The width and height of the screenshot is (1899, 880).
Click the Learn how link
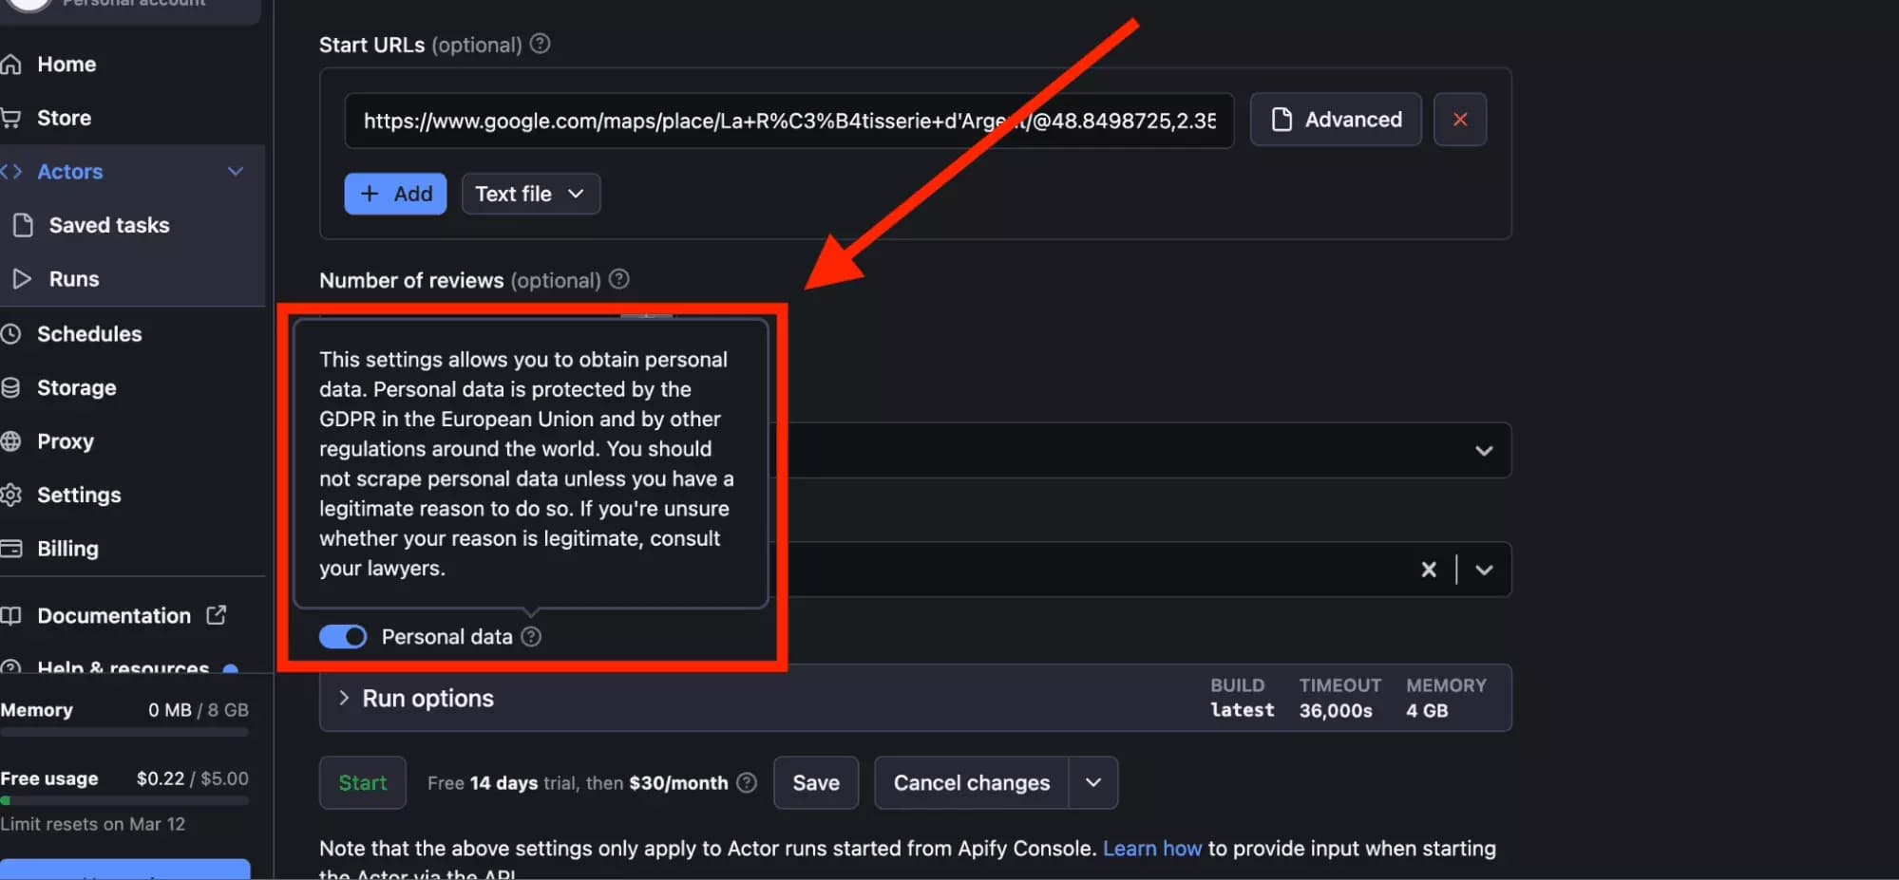[x=1151, y=848]
